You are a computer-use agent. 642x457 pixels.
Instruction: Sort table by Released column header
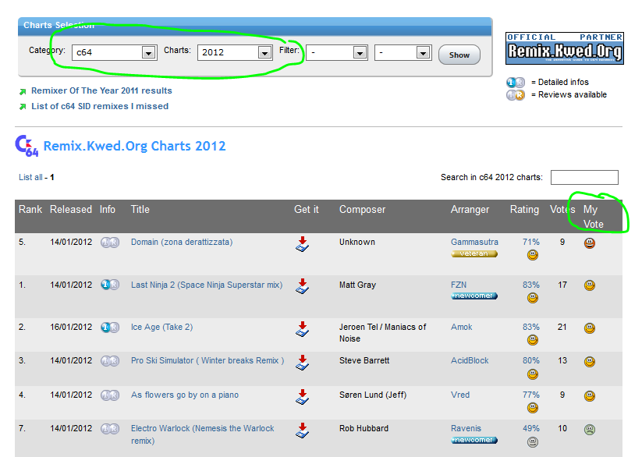click(x=71, y=210)
